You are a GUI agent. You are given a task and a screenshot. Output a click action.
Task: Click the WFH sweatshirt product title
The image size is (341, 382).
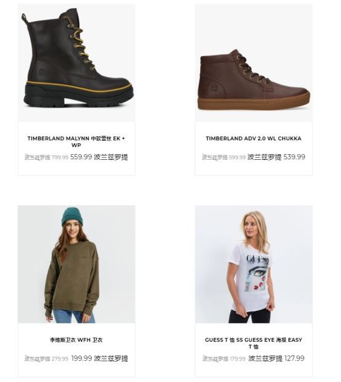[76, 340]
